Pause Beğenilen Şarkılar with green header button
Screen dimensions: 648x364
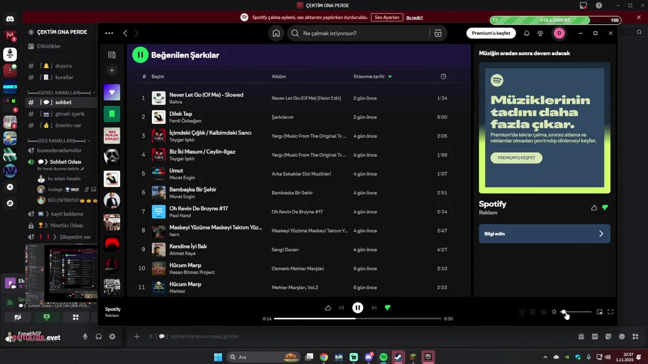click(140, 55)
